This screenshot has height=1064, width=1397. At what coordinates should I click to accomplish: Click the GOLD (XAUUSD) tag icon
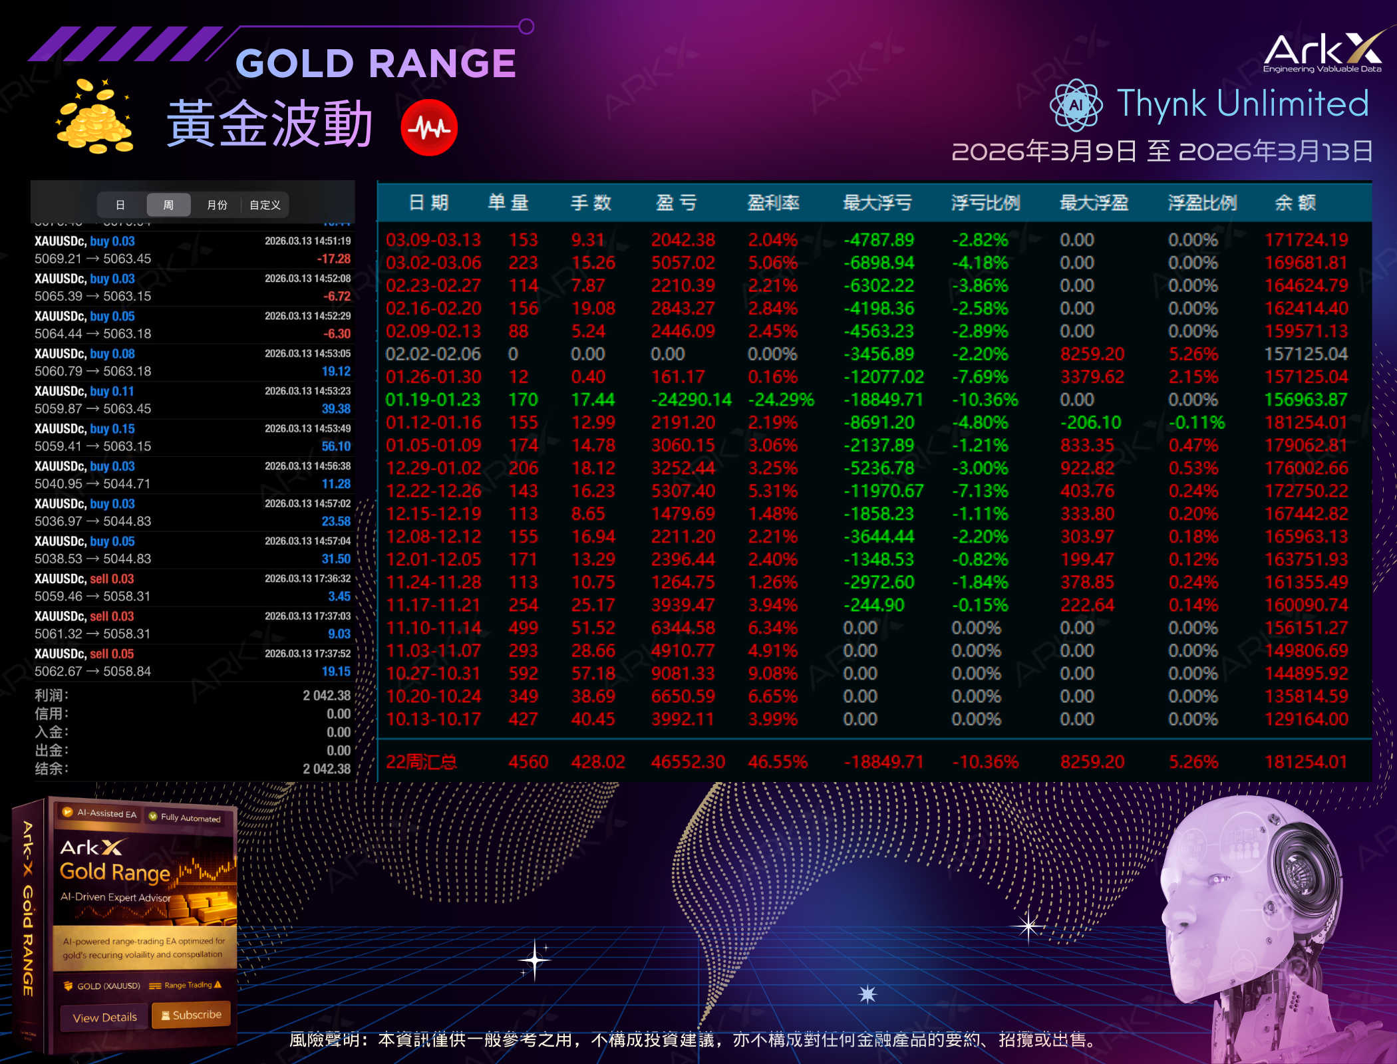68,986
